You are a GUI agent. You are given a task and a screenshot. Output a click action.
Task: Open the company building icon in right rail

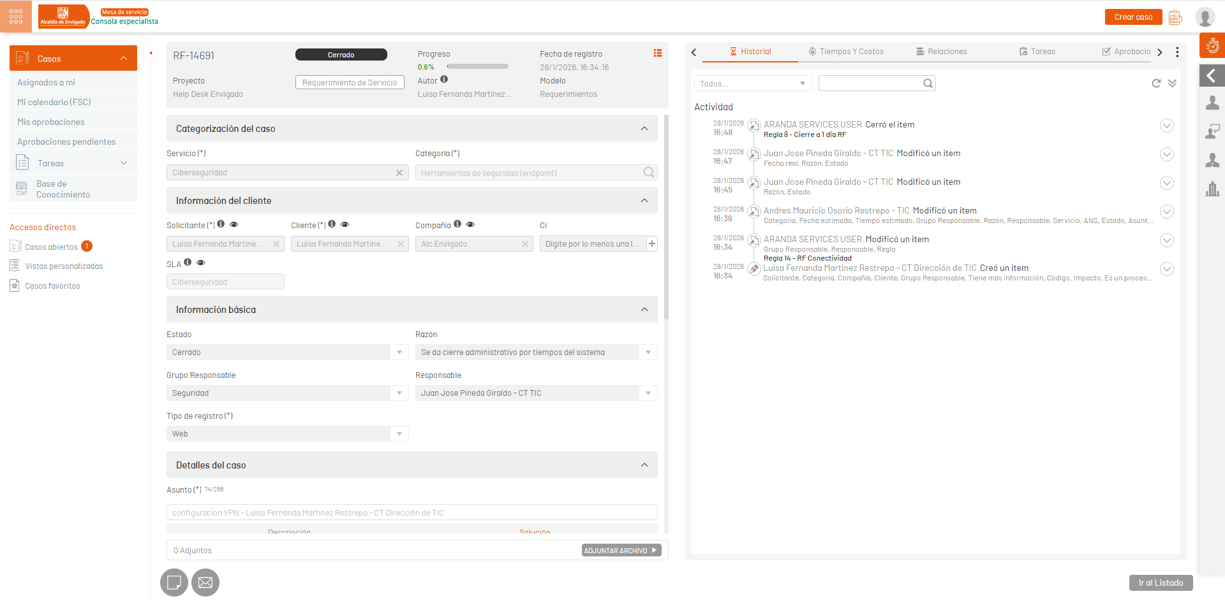pyautogui.click(x=1212, y=189)
